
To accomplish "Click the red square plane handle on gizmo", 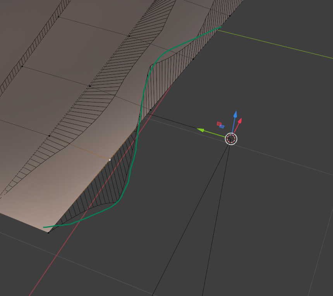I will [219, 124].
